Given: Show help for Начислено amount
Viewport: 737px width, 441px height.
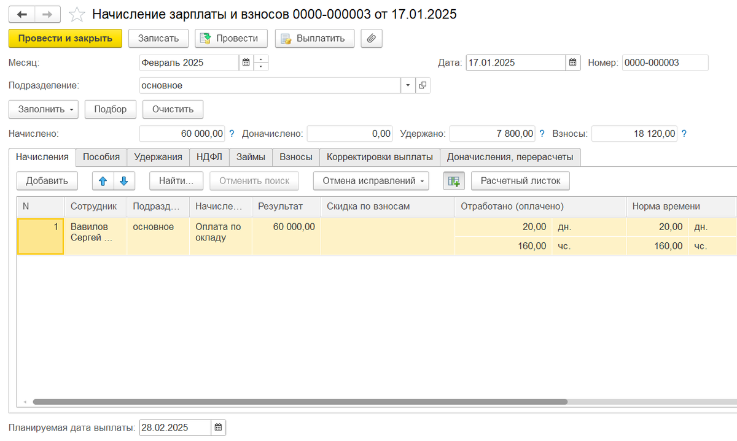Looking at the screenshot, I should pyautogui.click(x=232, y=133).
